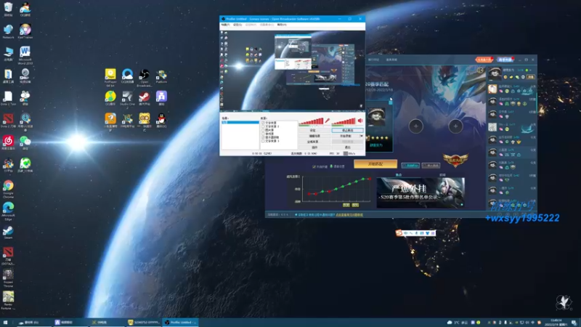581x327 pixels.
Task: Open the yellow PotPlayer 64 bit shortcut
Action: pos(110,78)
